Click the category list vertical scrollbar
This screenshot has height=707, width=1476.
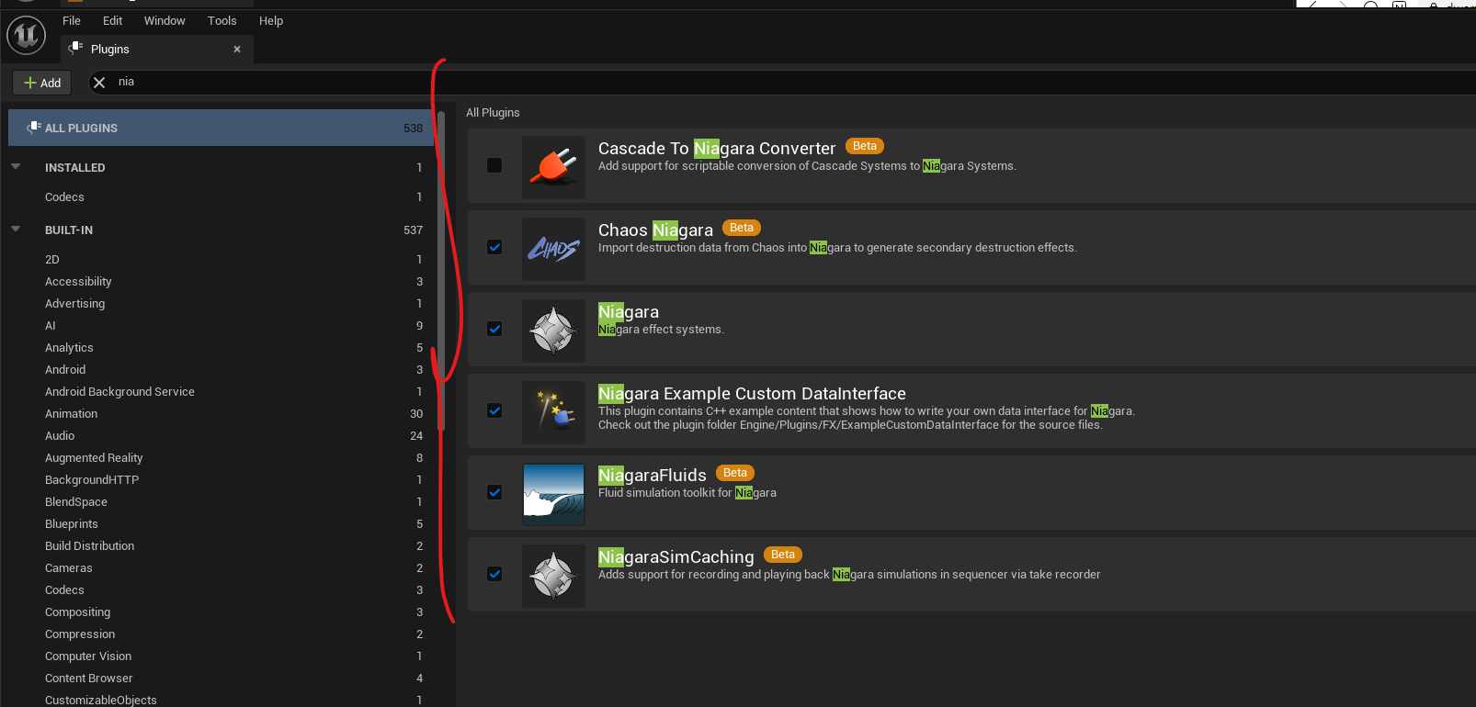coord(441,271)
